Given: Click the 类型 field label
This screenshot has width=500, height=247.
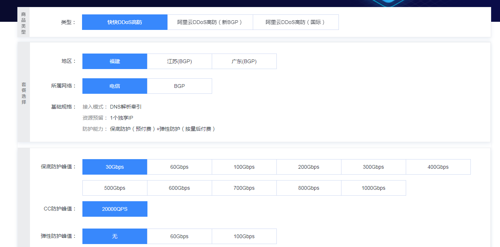Looking at the screenshot, I should 68,22.
